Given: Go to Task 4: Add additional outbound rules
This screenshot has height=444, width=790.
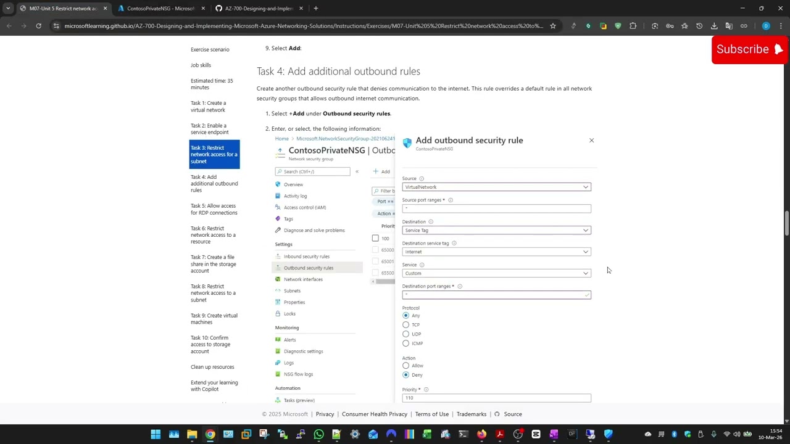Looking at the screenshot, I should (214, 184).
